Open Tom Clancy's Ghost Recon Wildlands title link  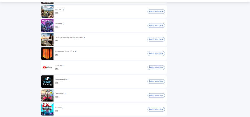click(69, 38)
